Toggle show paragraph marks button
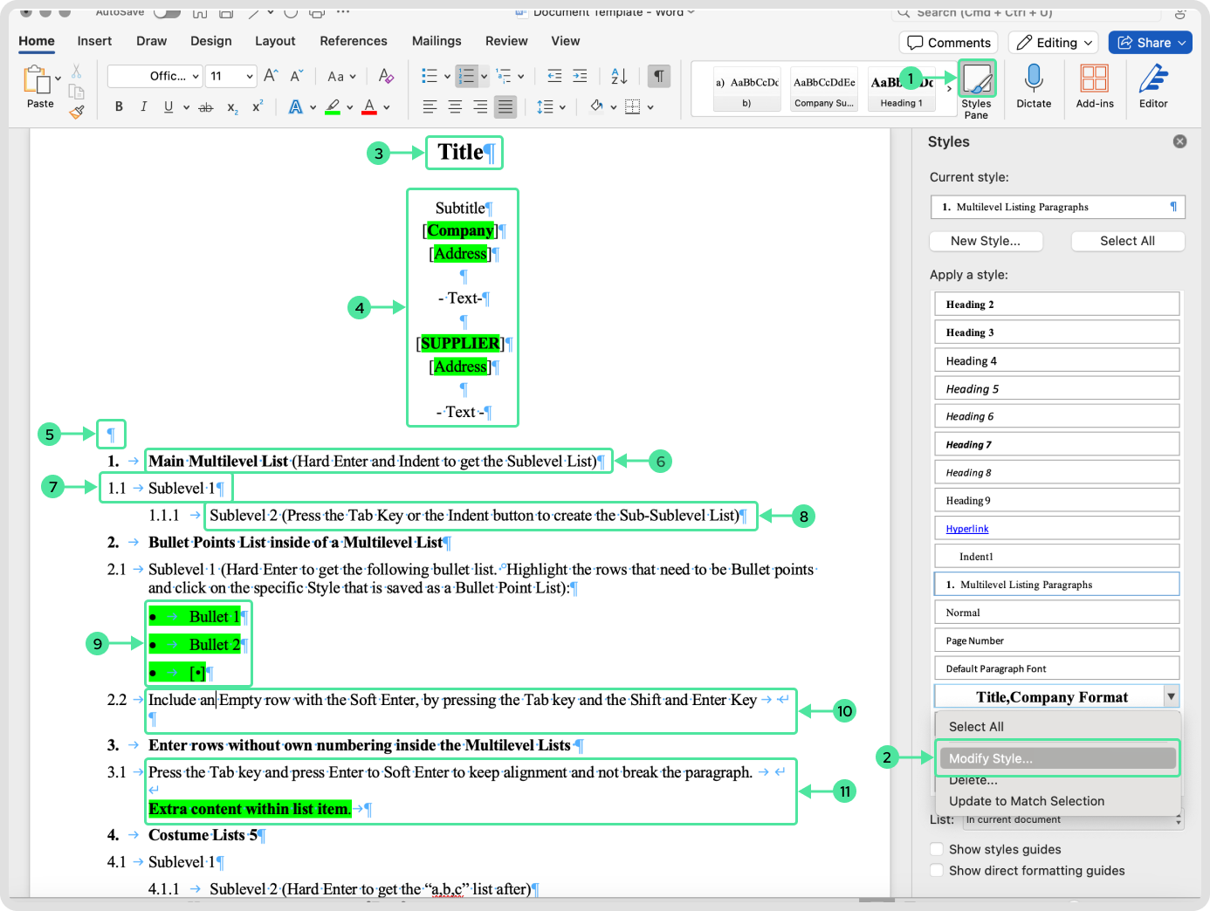 [x=659, y=76]
